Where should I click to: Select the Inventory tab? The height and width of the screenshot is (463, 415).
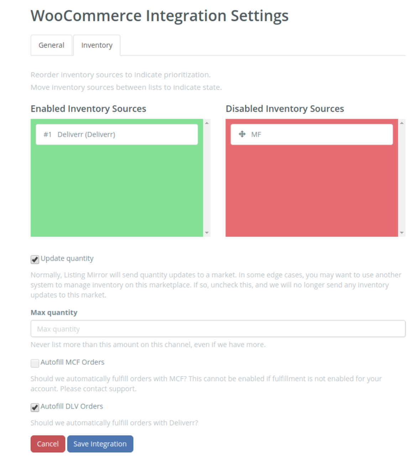pos(97,45)
